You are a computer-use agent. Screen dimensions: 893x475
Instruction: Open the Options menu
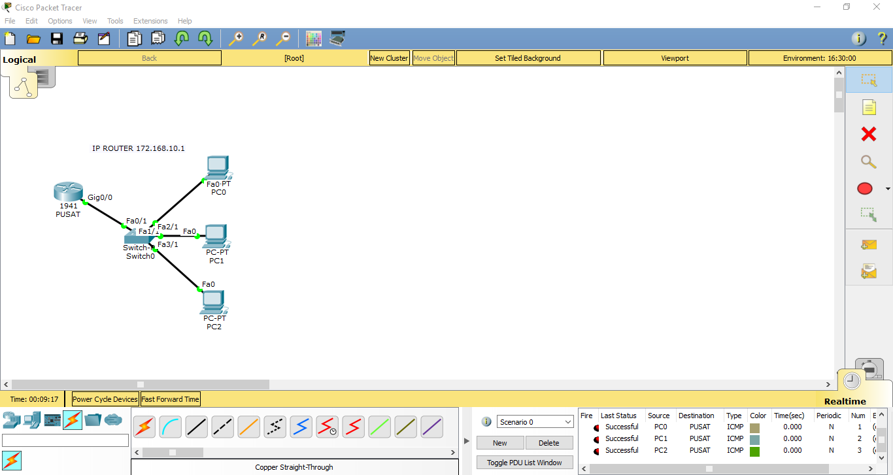pos(60,21)
